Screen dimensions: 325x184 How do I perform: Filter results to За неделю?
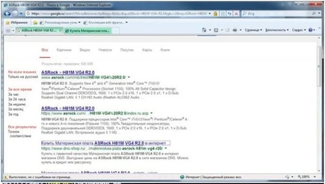[x=17, y=104]
